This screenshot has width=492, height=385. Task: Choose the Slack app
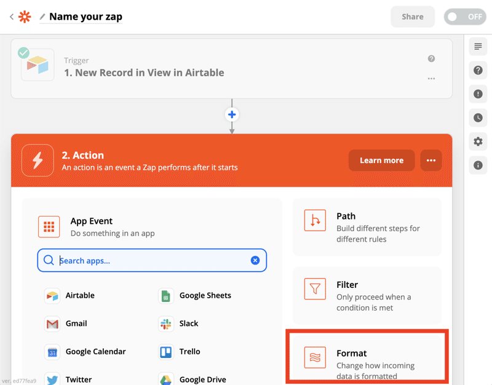coord(178,323)
